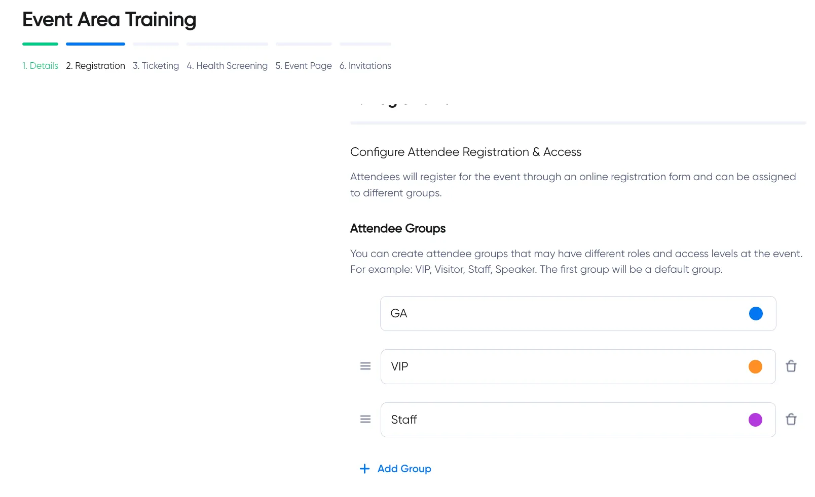Delete the Staff attendee group
The image size is (815, 497).
[791, 419]
